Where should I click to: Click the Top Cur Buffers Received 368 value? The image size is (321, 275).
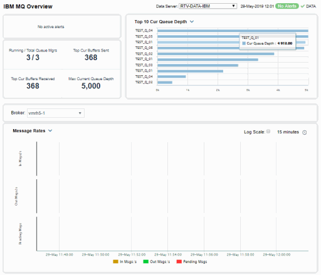[x=33, y=86]
